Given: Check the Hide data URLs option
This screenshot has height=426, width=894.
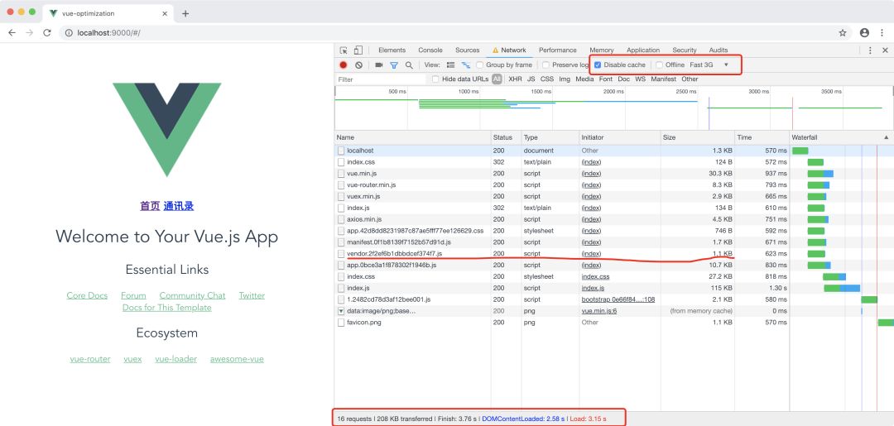Looking at the screenshot, I should [x=435, y=79].
